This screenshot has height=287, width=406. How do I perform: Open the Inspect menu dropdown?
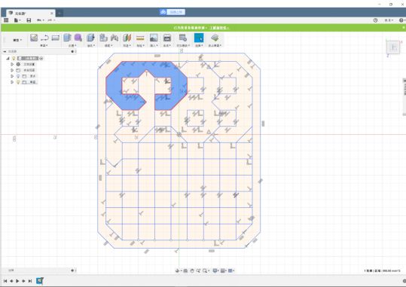pos(140,46)
